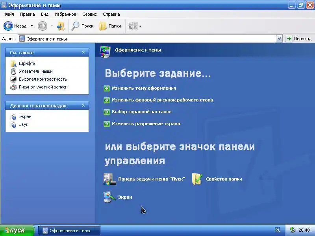Click the Переход go button
This screenshot has height=236, width=315.
point(299,39)
